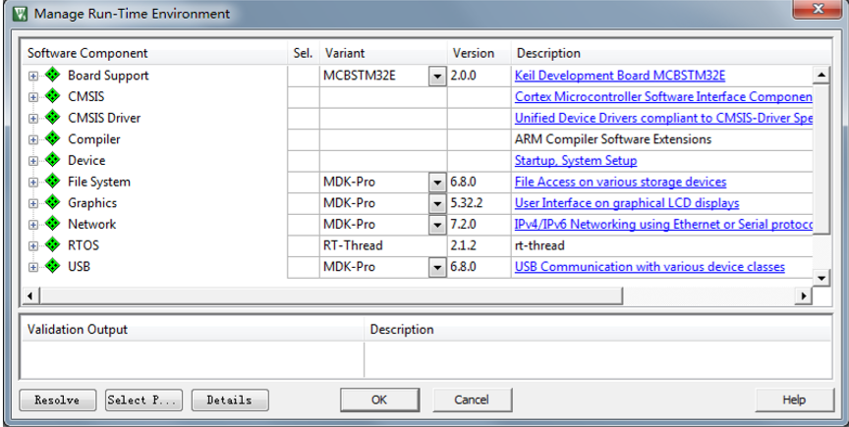The height and width of the screenshot is (427, 849).
Task: Click the Keil icon in the title bar
Action: [20, 13]
